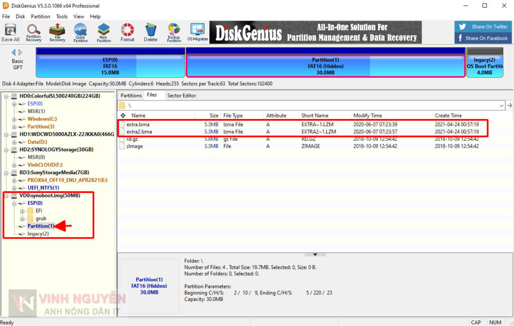
Task: Launch the File Recovery tool
Action: click(x=57, y=32)
